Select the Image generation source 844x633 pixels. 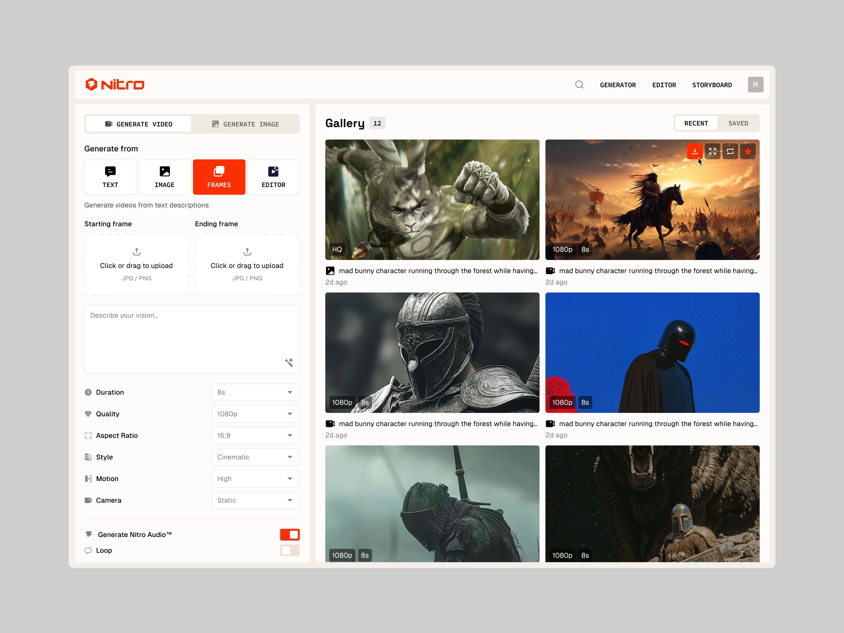(165, 177)
